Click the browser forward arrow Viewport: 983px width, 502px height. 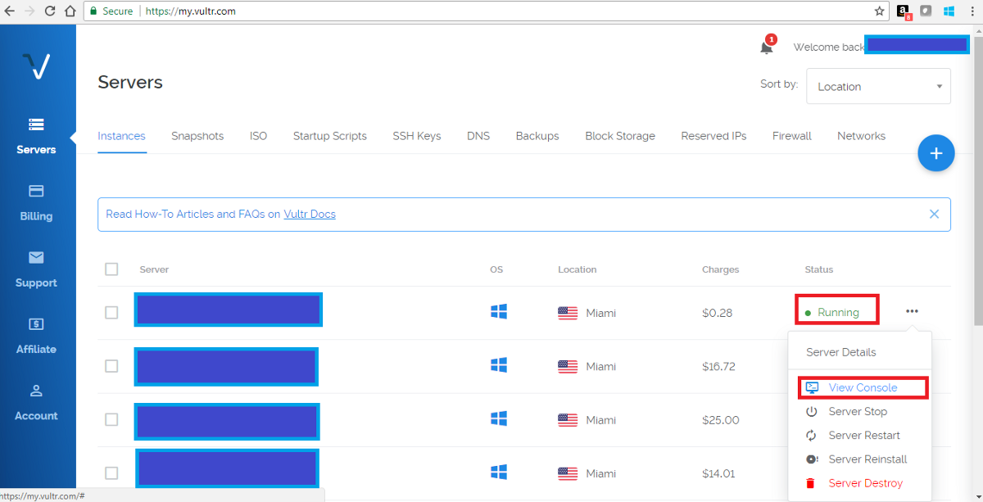click(x=30, y=11)
